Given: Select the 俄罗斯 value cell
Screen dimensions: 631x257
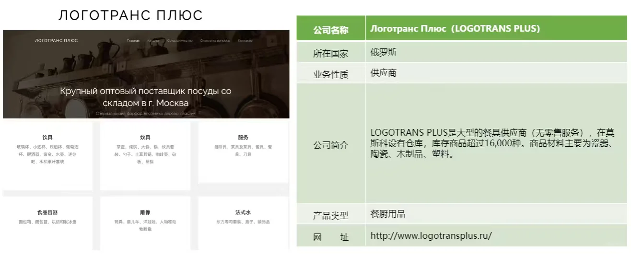Looking at the screenshot, I should (497, 53).
